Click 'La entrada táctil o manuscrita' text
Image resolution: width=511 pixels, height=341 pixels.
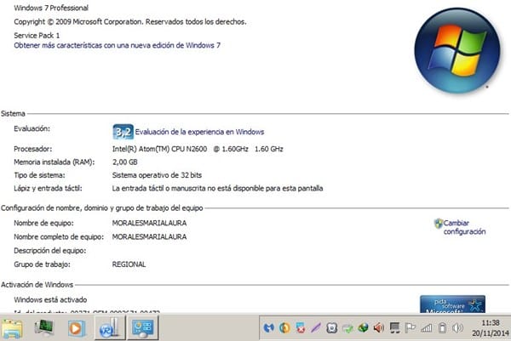click(x=218, y=188)
